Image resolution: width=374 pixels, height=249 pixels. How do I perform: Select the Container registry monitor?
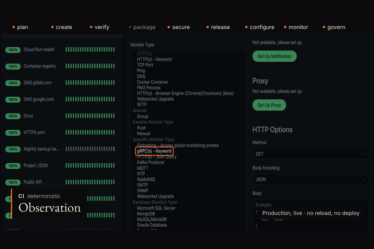60,66
